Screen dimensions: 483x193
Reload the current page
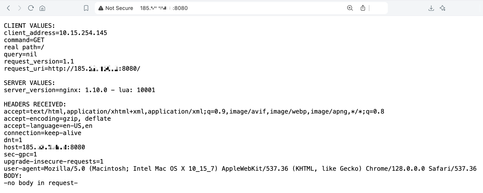click(31, 8)
